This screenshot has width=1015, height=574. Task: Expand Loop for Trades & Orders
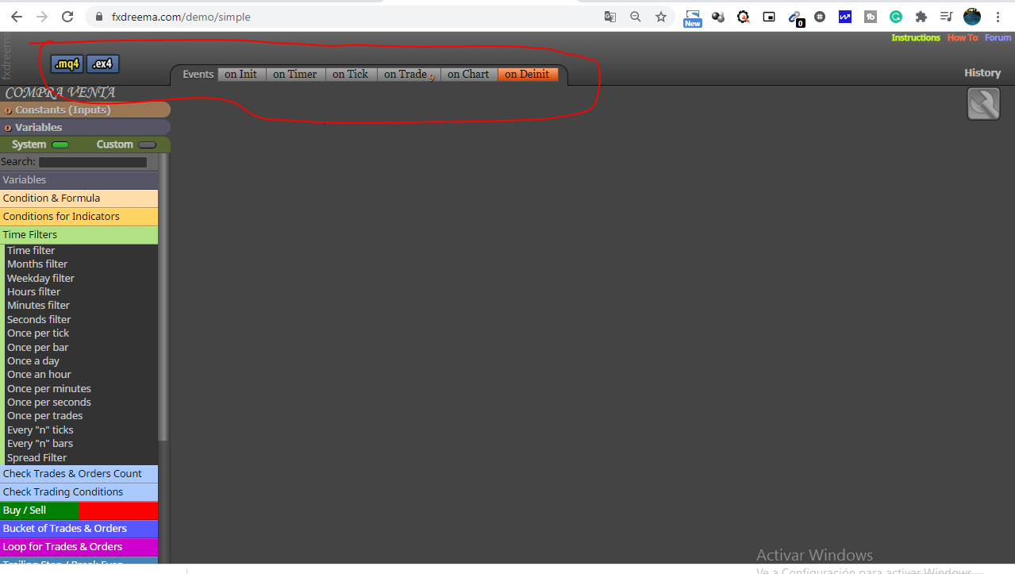click(79, 546)
